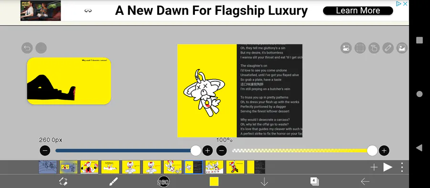Open the layers panel showing 4
Viewport: 430px width, 188px height.
(314, 181)
